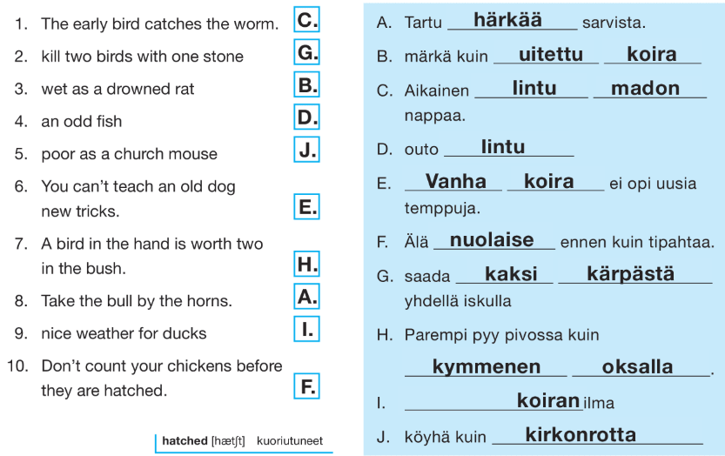The width and height of the screenshot is (725, 456).
Task: Click answer box B next to drowned rat
Action: coord(306,84)
